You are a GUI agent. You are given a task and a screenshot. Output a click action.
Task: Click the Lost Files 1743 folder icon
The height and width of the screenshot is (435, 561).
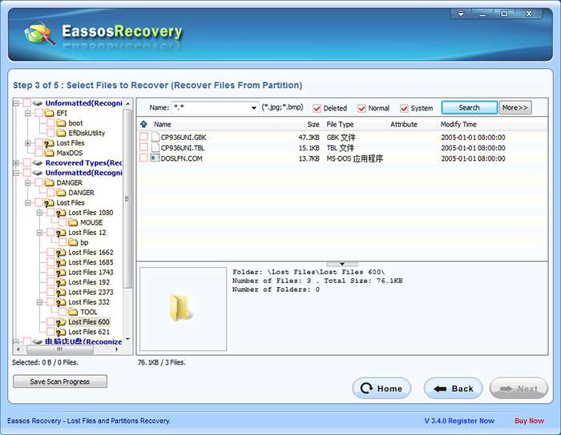pos(61,273)
